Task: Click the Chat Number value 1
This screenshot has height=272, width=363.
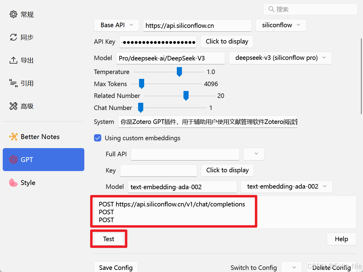Action: point(211,108)
